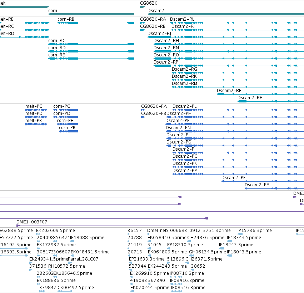The height and width of the screenshot is (293, 304).
Task: Click the Dscam2-RI transcript label
Action: click(x=183, y=26)
